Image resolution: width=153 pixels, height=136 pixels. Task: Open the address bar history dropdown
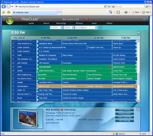105,6
